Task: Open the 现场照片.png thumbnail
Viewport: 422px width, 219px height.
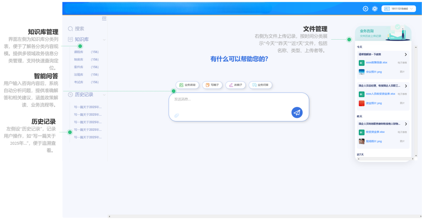Action: [361, 142]
